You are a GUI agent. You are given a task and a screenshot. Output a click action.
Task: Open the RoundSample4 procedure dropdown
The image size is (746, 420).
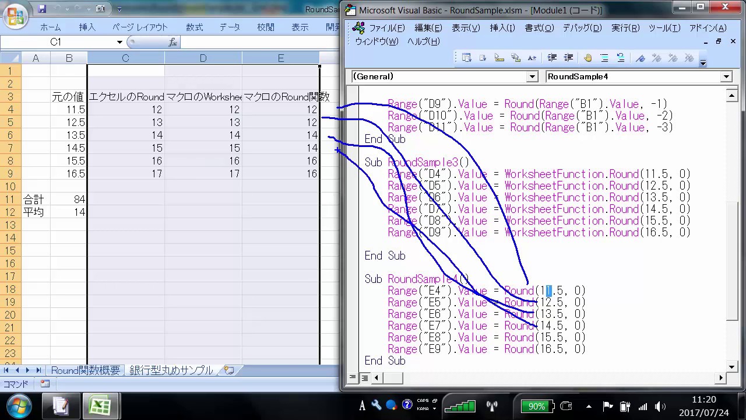pyautogui.click(x=726, y=76)
